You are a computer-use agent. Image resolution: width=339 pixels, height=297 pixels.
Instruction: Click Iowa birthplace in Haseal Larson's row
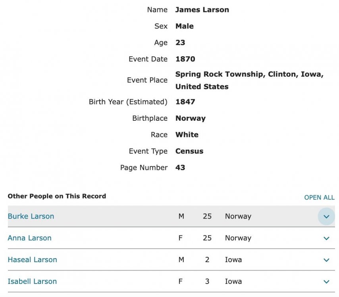coord(233,259)
